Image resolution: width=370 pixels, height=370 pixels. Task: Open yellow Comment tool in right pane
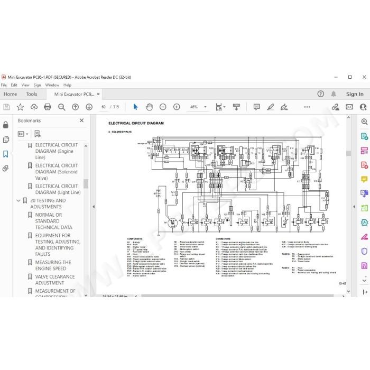(364, 179)
